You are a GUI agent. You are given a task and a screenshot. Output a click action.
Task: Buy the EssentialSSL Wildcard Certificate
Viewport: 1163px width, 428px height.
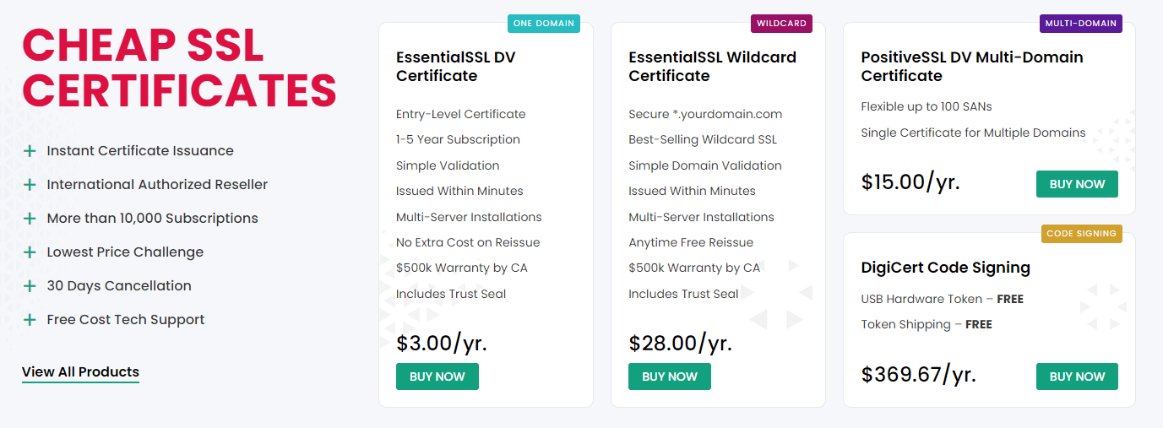[669, 377]
